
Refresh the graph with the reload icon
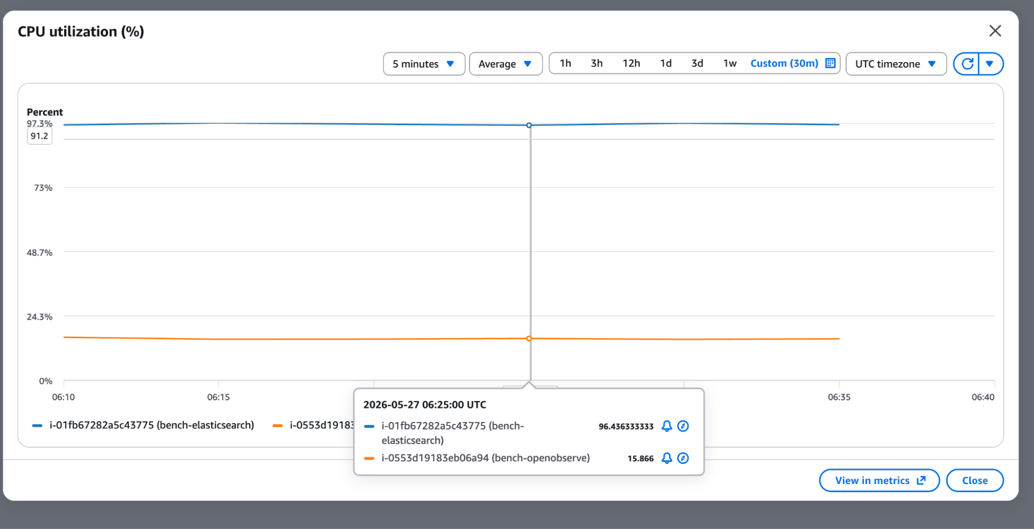pos(967,64)
